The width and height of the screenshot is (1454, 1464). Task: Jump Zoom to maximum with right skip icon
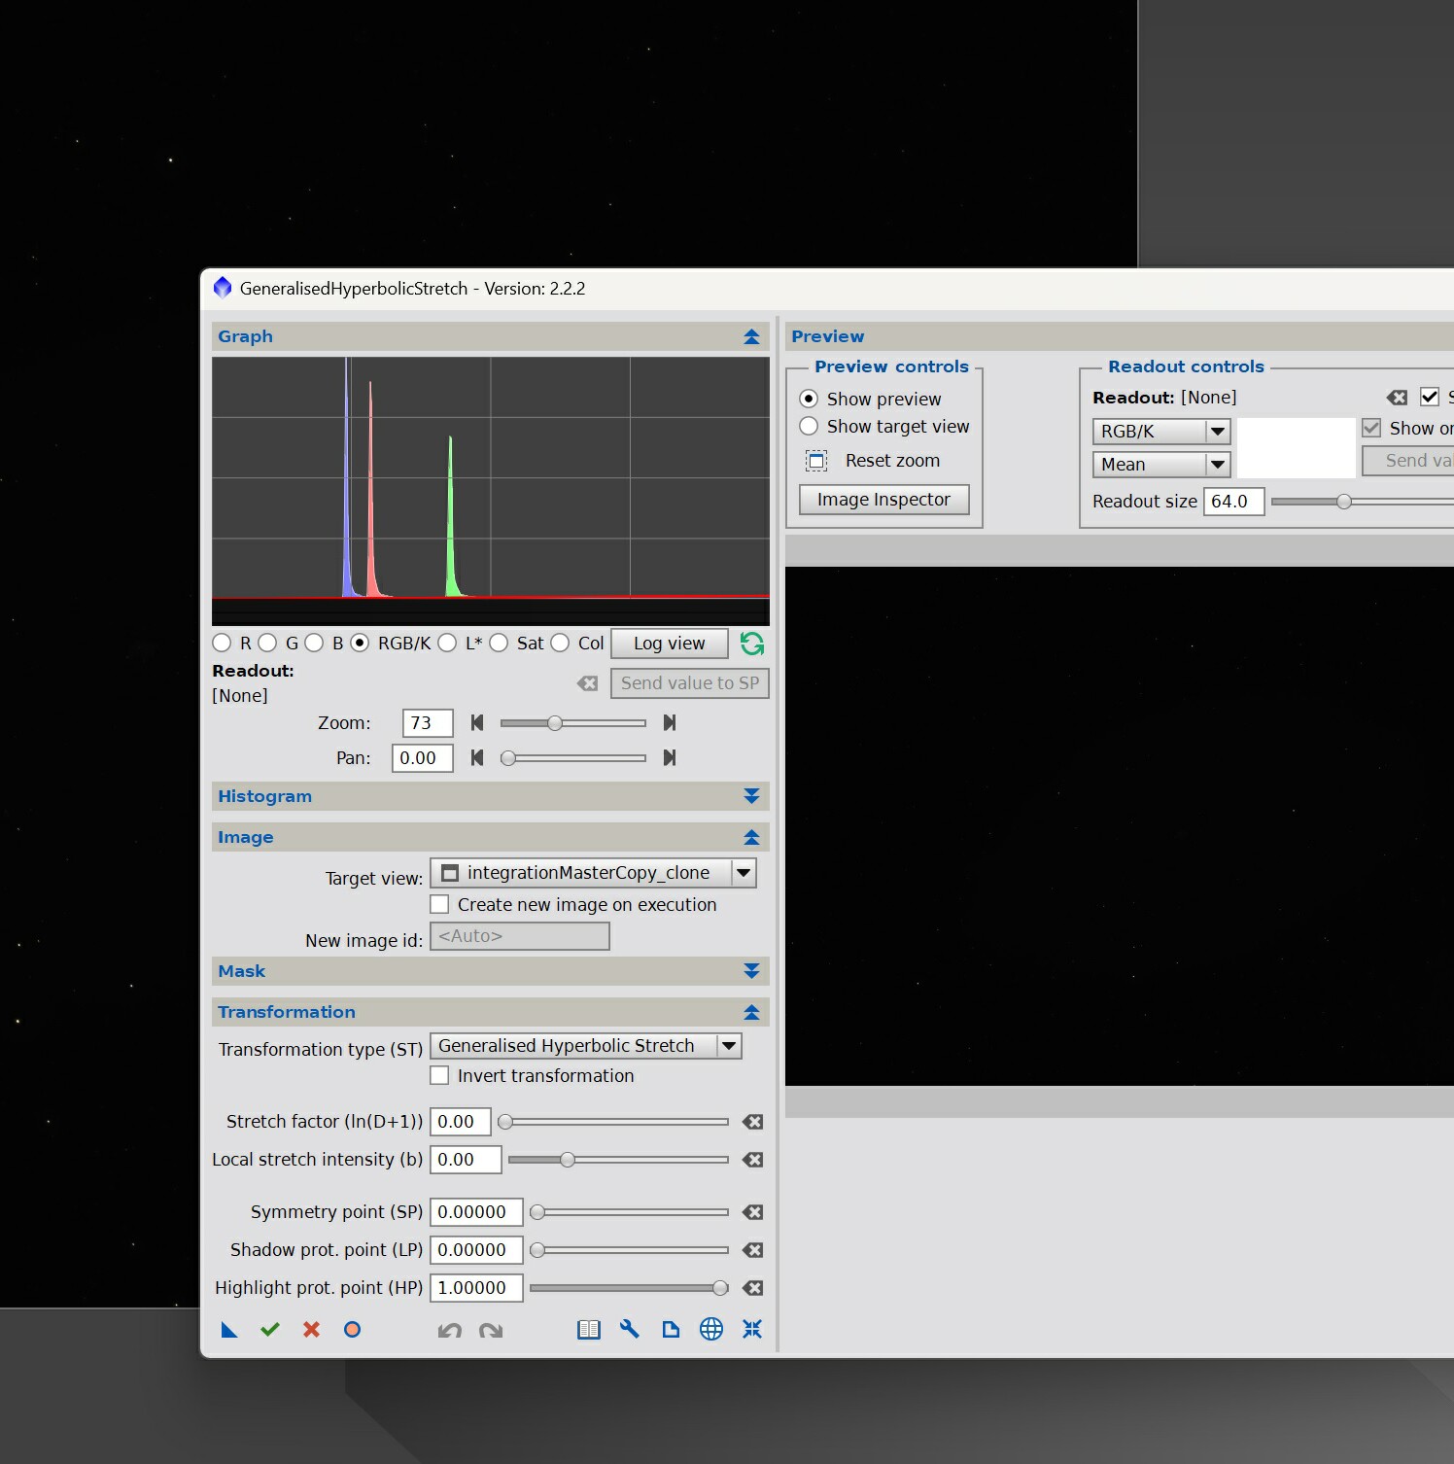(x=669, y=722)
